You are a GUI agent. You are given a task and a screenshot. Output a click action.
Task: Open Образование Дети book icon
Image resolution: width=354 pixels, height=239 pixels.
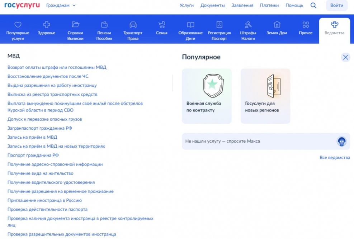click(x=190, y=25)
